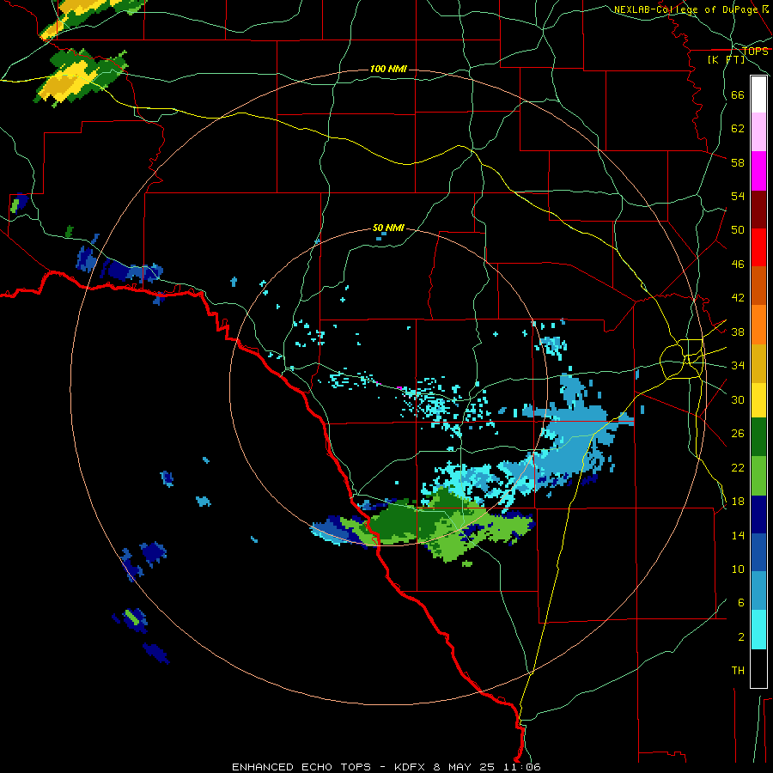
Task: Click the cyan legend swatch
Action: pos(758,630)
